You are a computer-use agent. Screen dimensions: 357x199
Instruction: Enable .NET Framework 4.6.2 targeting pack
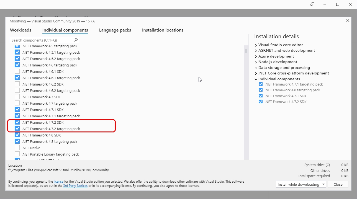click(17, 91)
